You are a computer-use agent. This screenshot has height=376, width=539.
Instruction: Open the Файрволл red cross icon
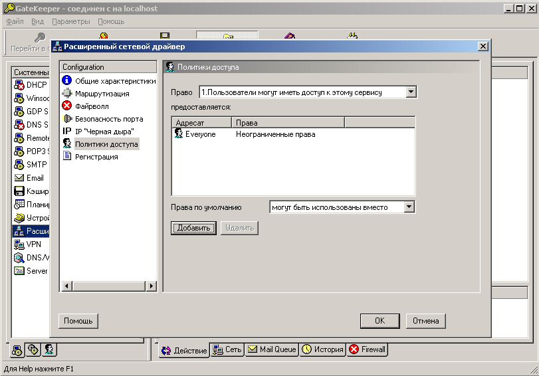click(x=67, y=106)
